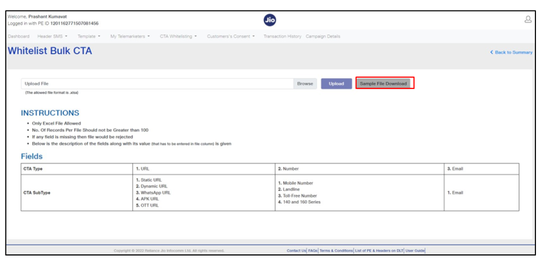Open the user profile icon

pyautogui.click(x=528, y=19)
